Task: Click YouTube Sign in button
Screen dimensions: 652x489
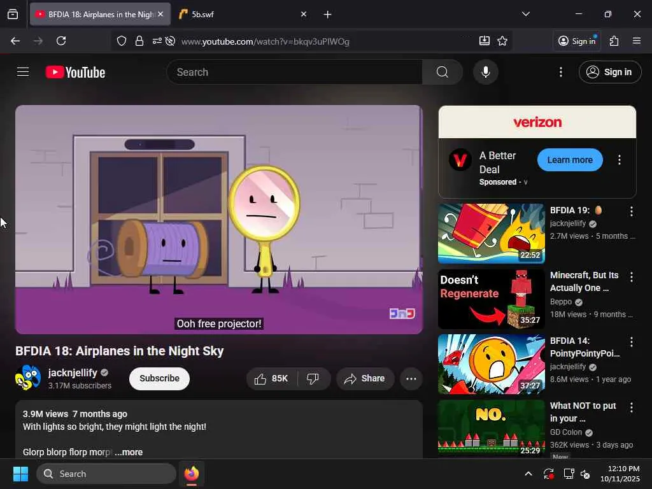Action: 609,72
